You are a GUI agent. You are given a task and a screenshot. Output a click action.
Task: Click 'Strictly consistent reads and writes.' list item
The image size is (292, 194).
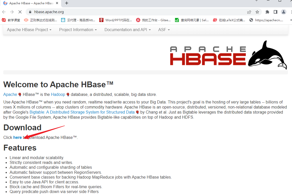[x=41, y=163]
